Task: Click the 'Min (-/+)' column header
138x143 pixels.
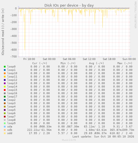Action: click(68, 63)
